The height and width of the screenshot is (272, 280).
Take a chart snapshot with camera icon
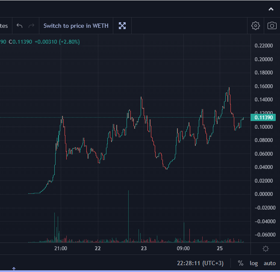tap(272, 26)
